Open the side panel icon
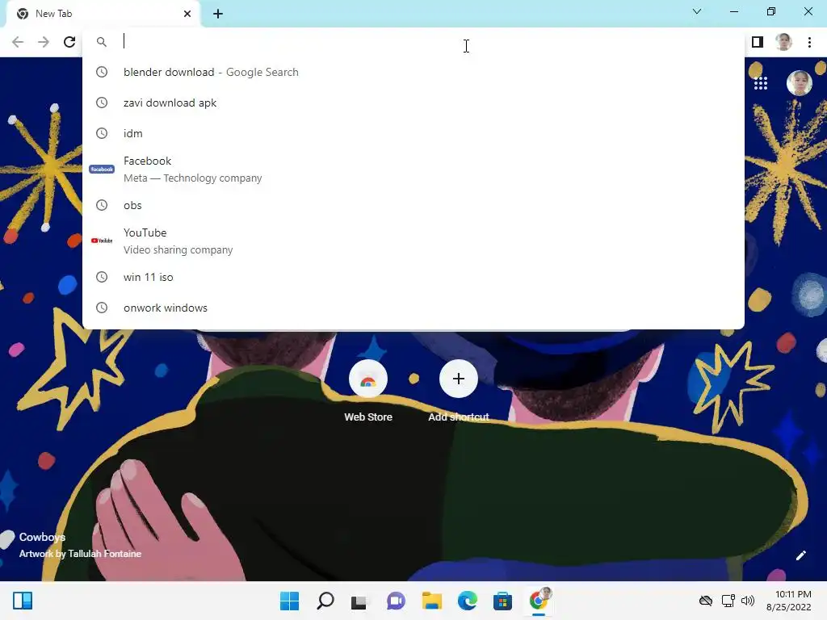827x620 pixels. click(x=758, y=42)
